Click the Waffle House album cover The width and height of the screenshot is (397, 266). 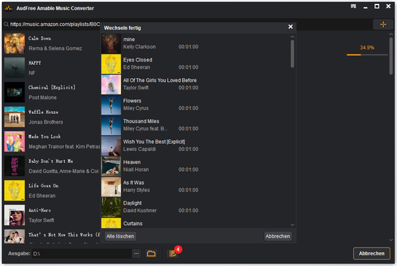tap(15, 117)
